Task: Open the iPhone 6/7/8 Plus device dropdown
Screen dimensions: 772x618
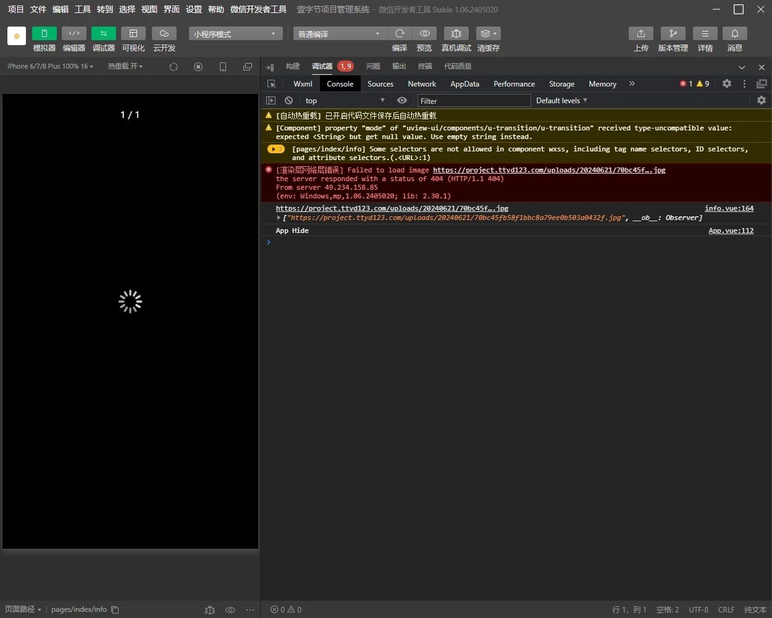Action: (x=50, y=66)
